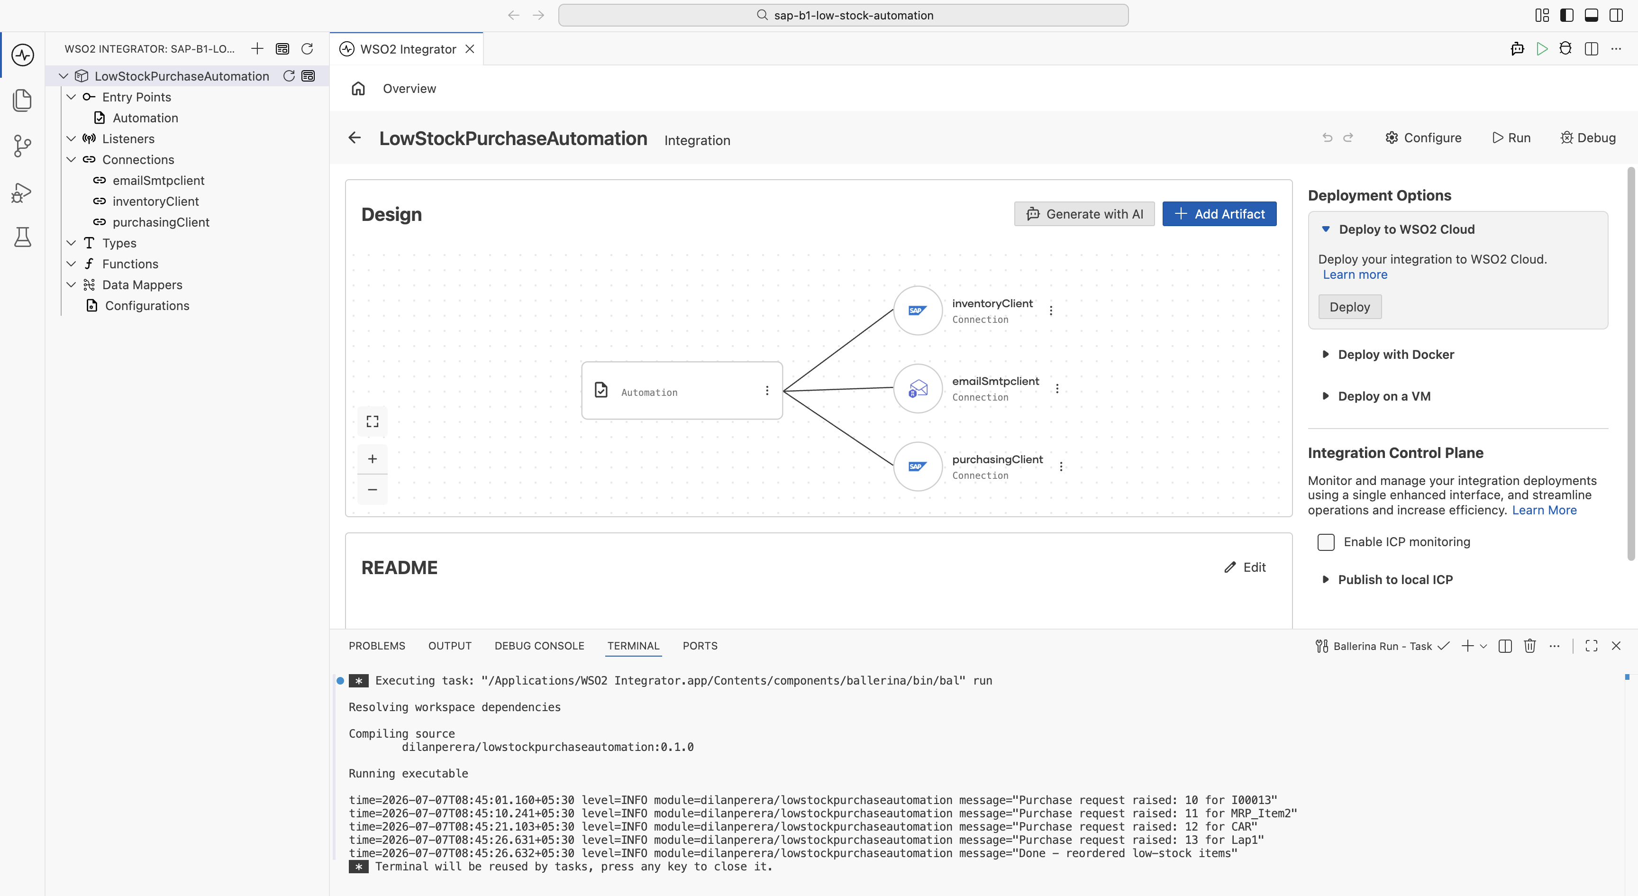This screenshot has height=896, width=1638.
Task: Click back arrow beside LowStockPurchaseAutomation title
Action: (x=355, y=137)
